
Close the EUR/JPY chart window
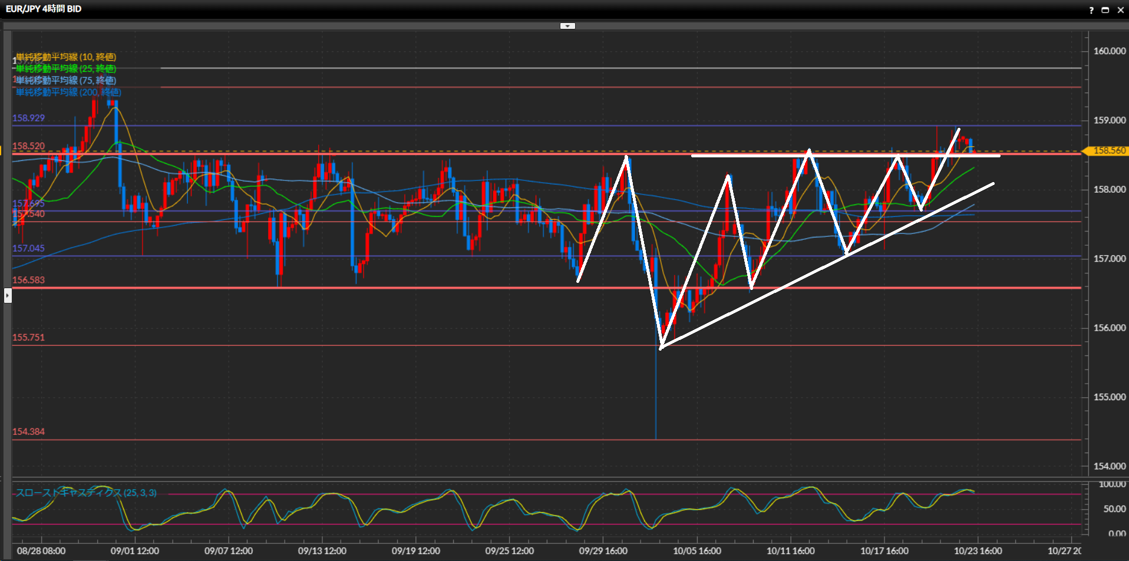pos(1120,10)
